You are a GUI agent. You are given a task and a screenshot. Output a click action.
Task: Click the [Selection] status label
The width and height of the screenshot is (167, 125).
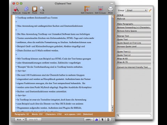[88, 114]
